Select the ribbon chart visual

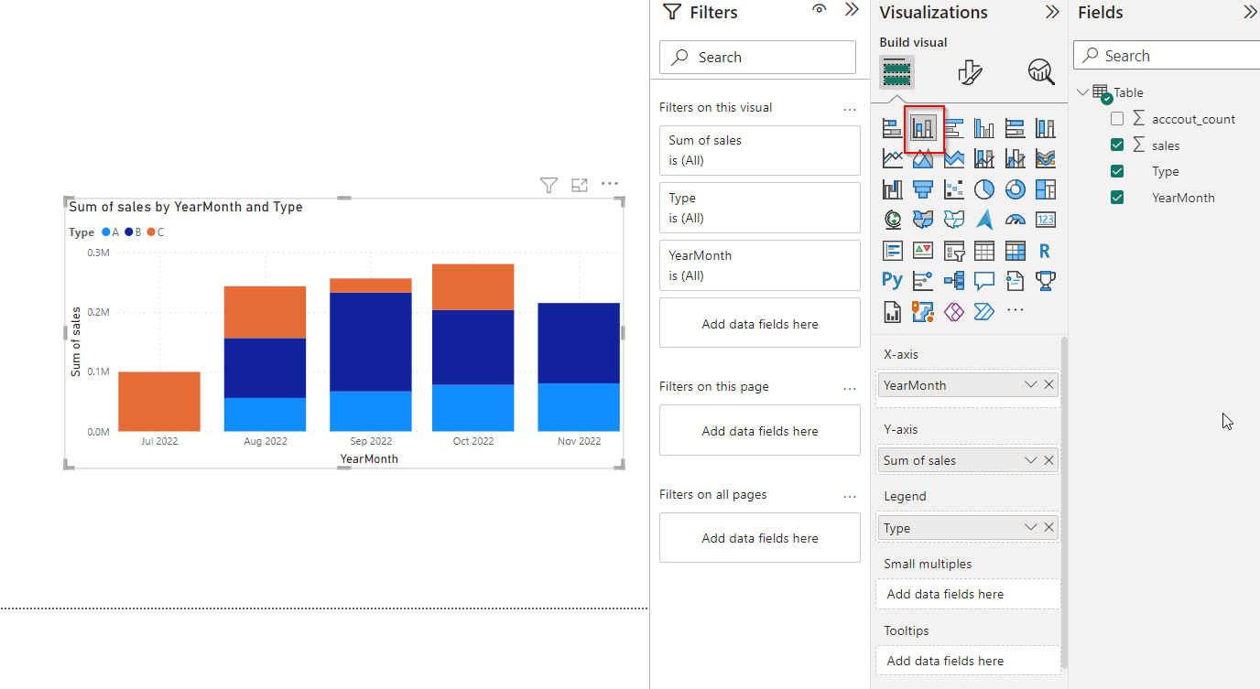(1046, 158)
